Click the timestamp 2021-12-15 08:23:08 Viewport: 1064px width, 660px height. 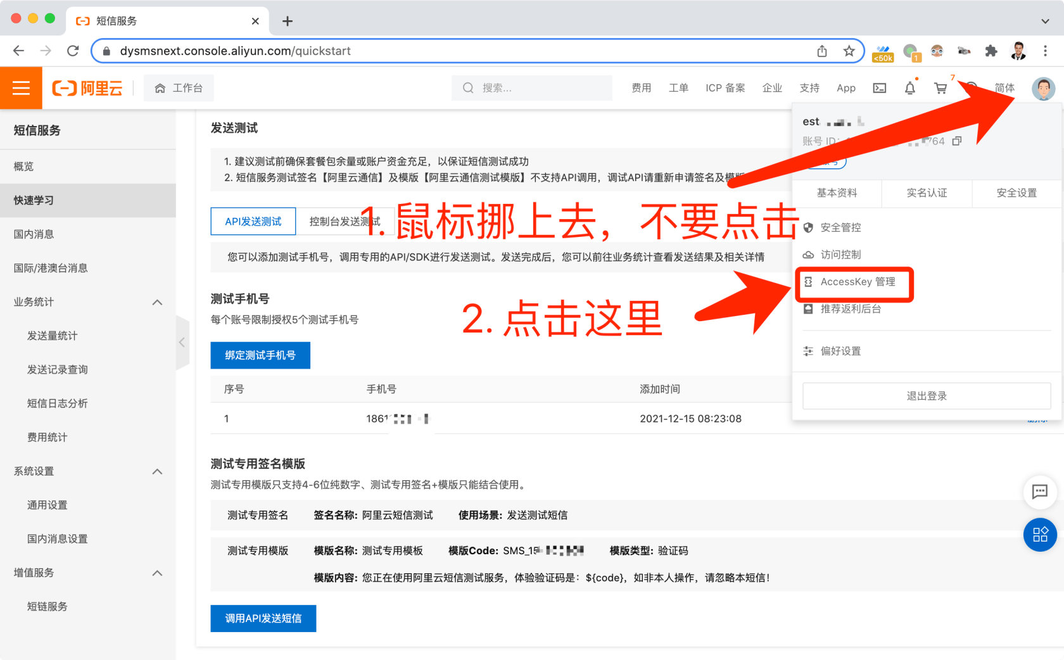point(690,419)
